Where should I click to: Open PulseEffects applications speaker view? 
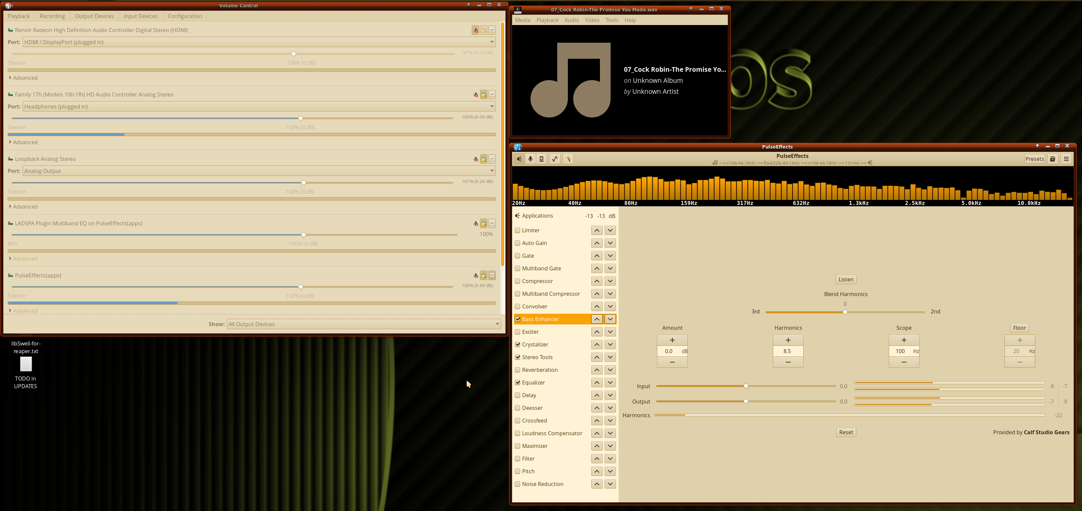point(519,159)
